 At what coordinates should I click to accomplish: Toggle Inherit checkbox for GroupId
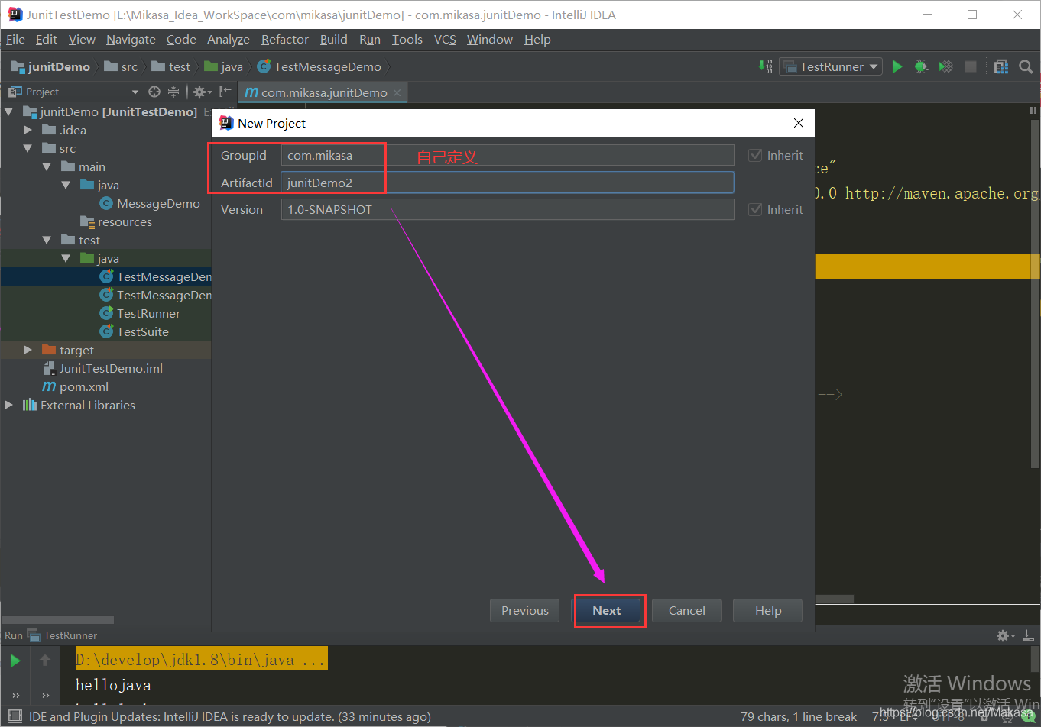point(755,155)
